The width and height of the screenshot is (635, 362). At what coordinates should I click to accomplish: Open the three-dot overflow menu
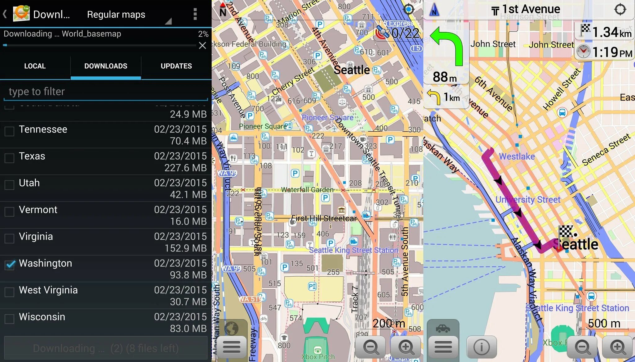195,14
